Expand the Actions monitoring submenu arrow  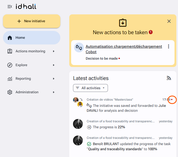(54, 51)
